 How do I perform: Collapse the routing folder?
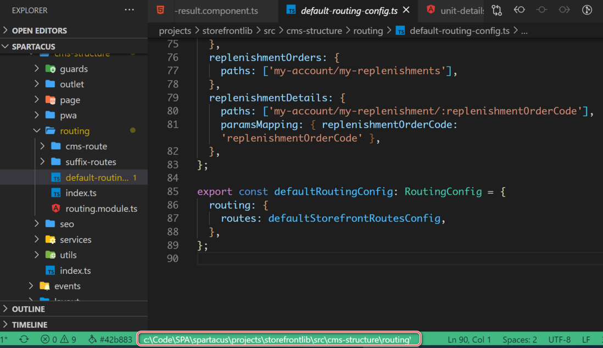(x=37, y=131)
